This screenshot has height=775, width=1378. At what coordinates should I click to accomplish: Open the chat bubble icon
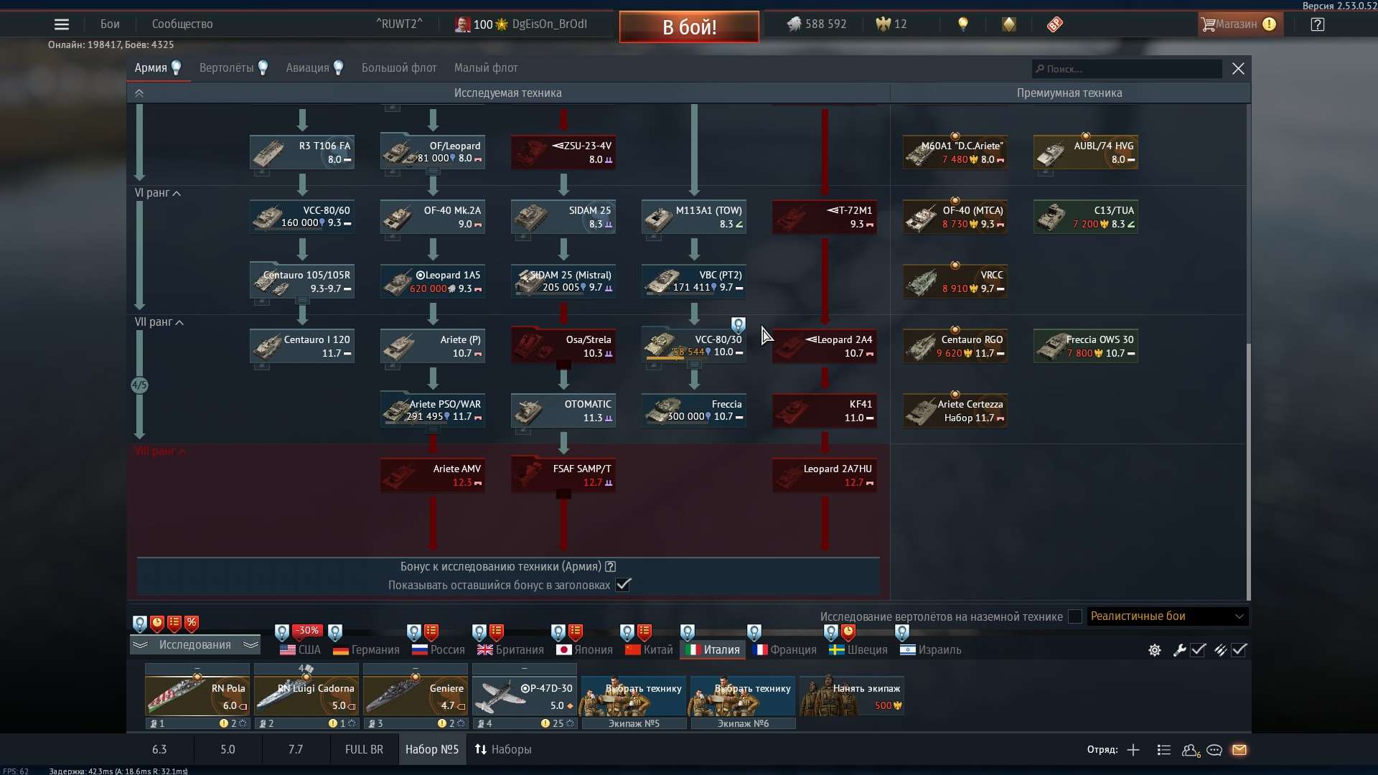tap(1214, 750)
